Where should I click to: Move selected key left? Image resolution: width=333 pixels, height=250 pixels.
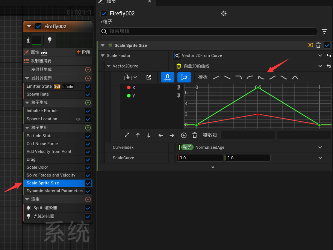tap(160, 135)
